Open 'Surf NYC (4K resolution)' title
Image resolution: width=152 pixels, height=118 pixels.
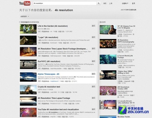tap(49, 61)
